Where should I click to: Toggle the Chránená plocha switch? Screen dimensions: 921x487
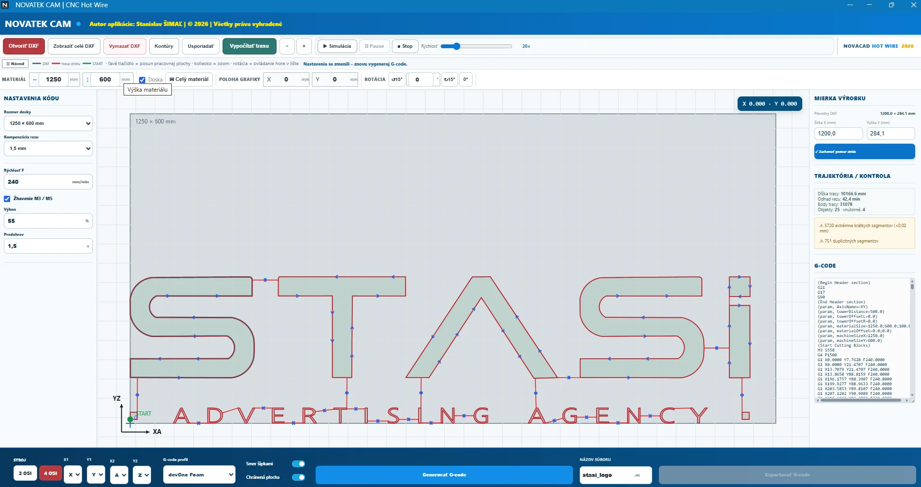pyautogui.click(x=299, y=477)
